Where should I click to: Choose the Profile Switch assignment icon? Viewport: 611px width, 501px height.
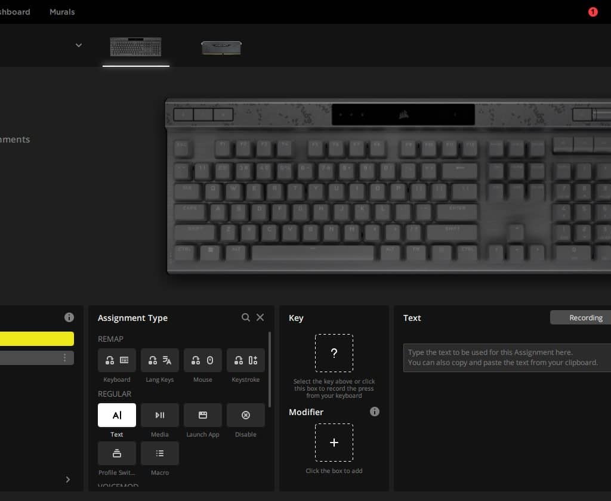(117, 453)
